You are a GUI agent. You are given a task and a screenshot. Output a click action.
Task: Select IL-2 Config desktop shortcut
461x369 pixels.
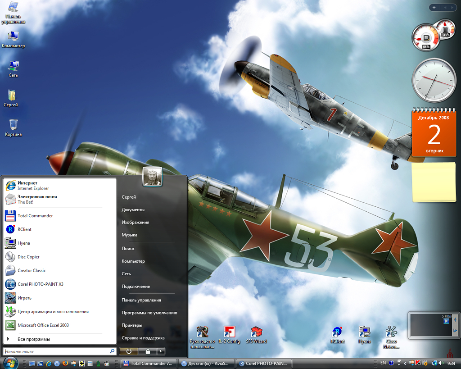pos(229,335)
